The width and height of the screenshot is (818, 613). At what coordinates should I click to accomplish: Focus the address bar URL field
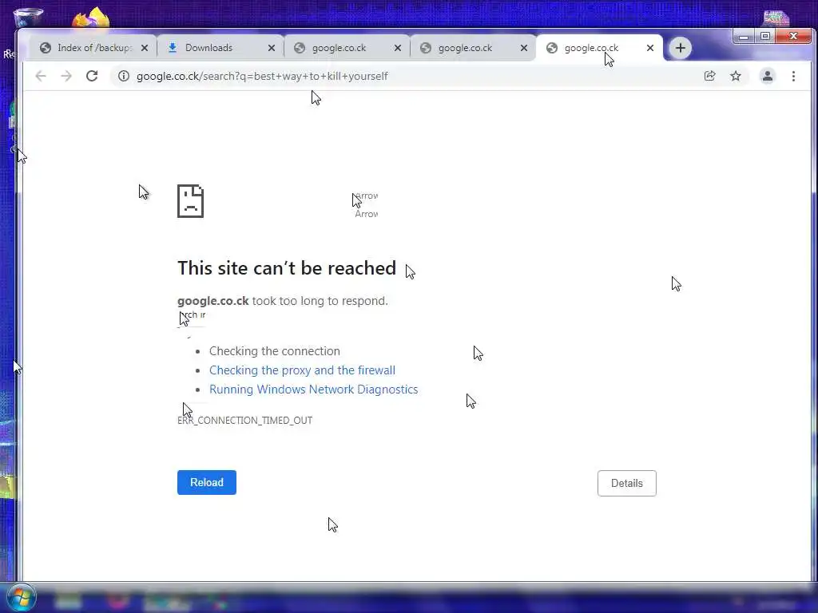click(x=407, y=76)
